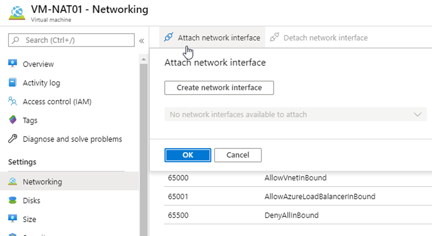This screenshot has height=236, width=432.
Task: Click the sidebar scrollbar up arrow
Action: click(143, 59)
